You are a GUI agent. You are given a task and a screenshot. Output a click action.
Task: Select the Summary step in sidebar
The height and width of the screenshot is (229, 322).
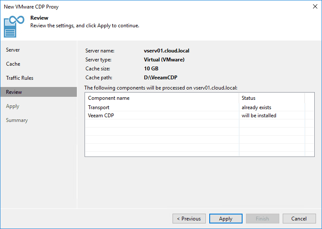(17, 120)
